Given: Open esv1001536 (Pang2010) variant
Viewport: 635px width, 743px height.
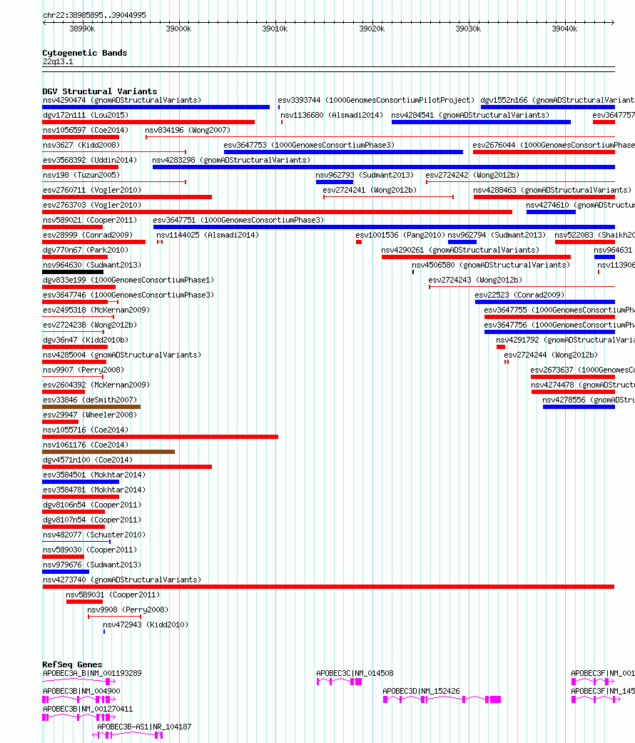Looking at the screenshot, I should 400,235.
